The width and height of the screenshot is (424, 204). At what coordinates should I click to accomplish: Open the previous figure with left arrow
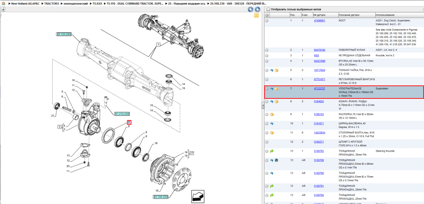pyautogui.click(x=251, y=9)
